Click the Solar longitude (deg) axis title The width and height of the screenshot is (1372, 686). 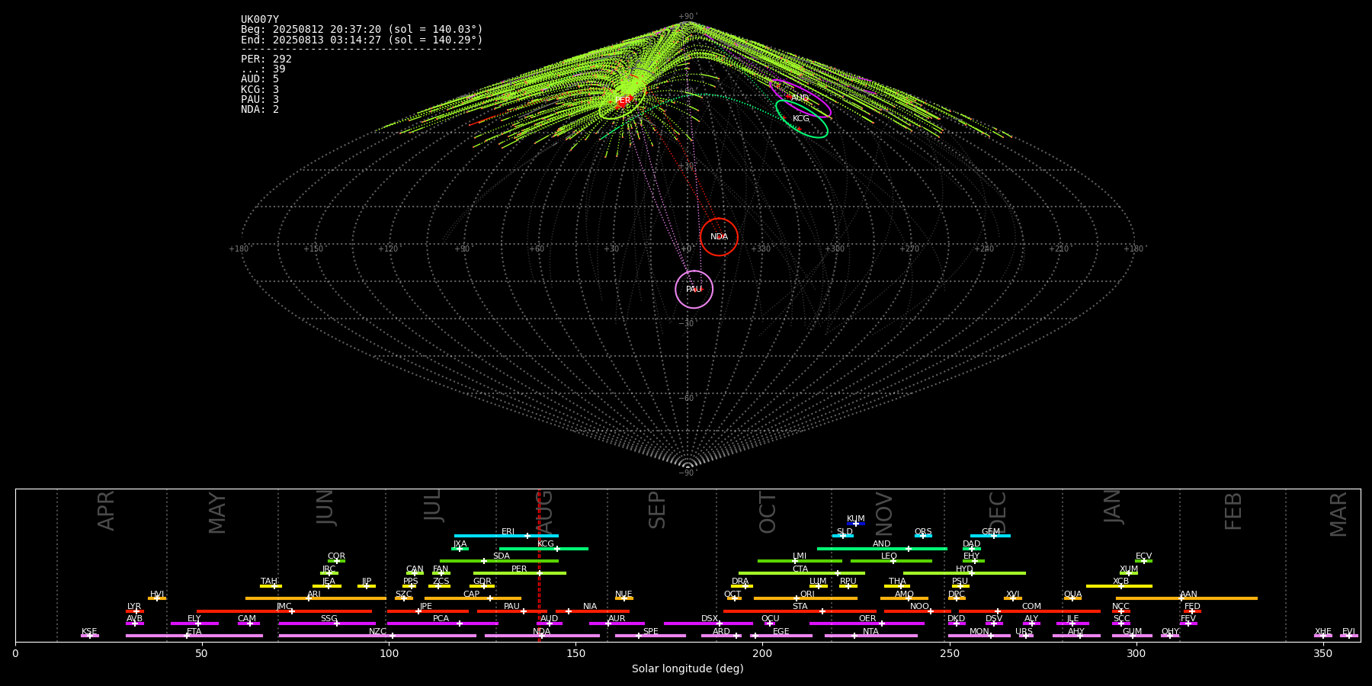[x=688, y=668]
